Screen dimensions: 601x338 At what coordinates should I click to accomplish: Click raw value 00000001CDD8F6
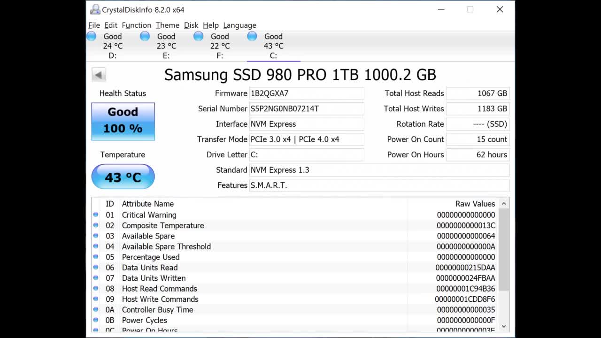pos(465,299)
